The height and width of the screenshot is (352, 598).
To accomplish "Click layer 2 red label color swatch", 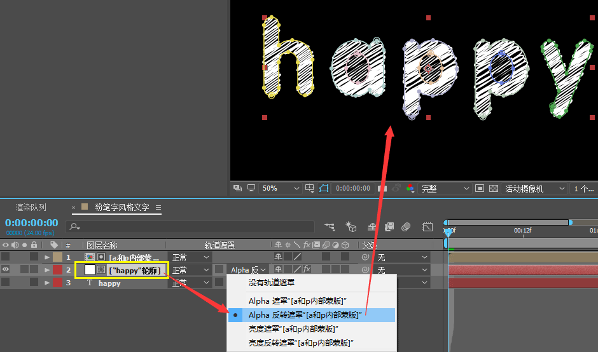I will (x=57, y=270).
